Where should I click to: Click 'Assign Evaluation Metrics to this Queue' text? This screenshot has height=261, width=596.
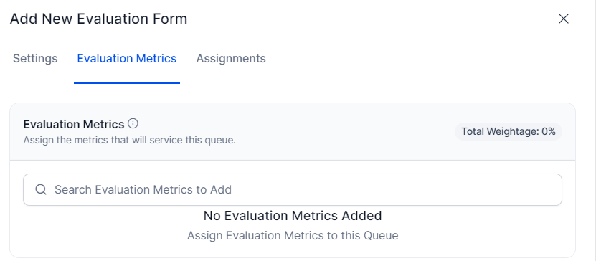[x=293, y=236]
